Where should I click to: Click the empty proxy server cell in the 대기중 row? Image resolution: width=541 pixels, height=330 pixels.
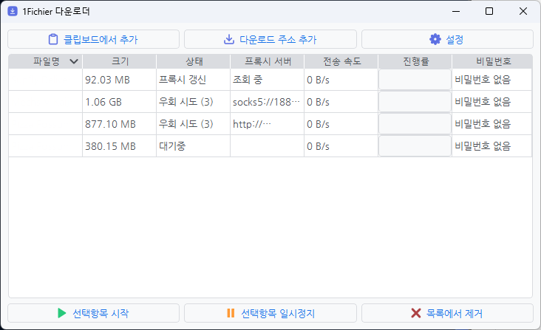[x=267, y=146]
